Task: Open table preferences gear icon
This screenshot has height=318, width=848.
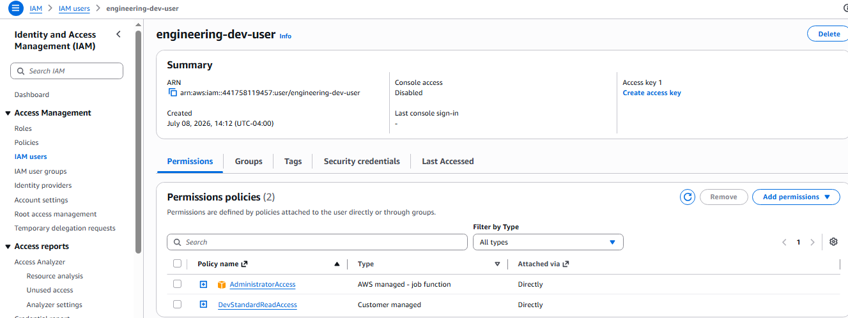Action: pos(833,242)
